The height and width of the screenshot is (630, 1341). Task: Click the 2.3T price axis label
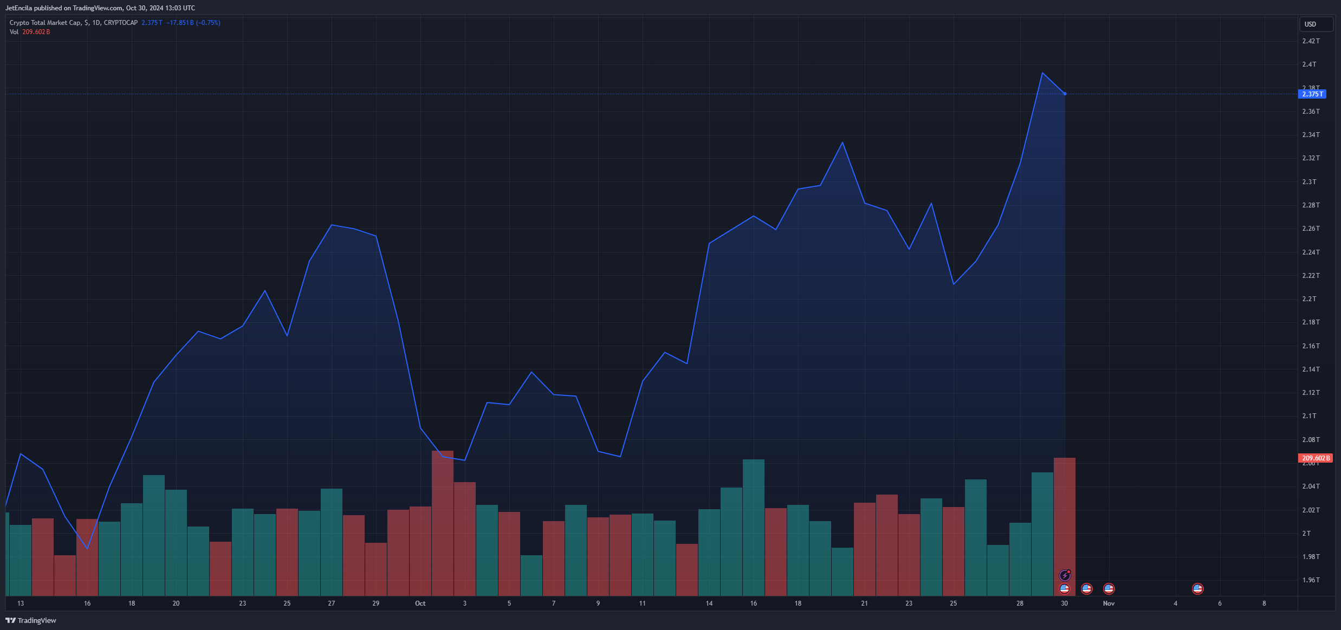[x=1310, y=182]
